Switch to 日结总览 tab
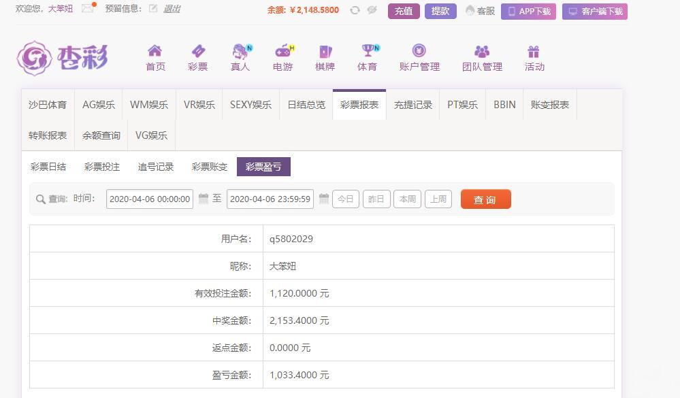680x398 pixels. pos(306,105)
